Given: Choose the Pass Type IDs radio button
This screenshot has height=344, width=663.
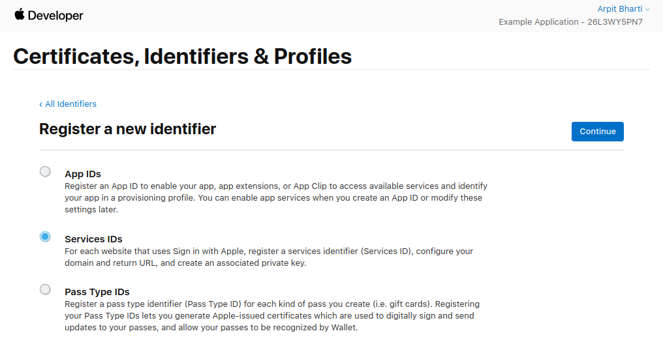Looking at the screenshot, I should click(45, 289).
